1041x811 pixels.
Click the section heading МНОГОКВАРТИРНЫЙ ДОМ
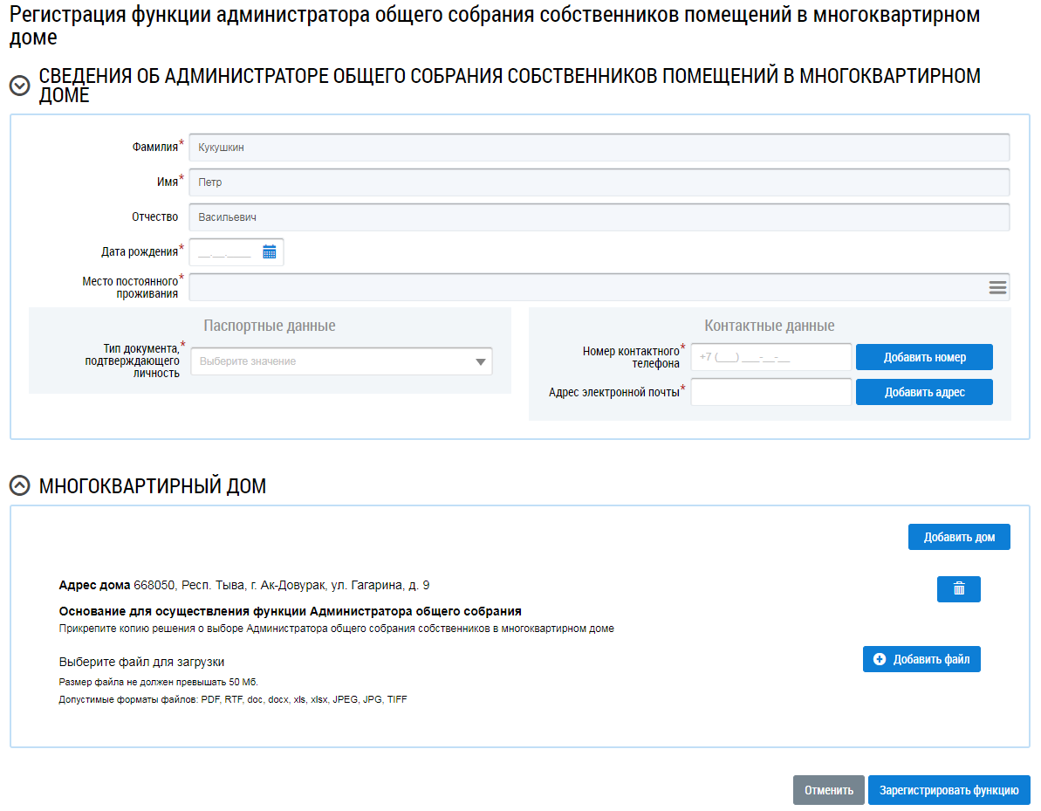(x=153, y=486)
